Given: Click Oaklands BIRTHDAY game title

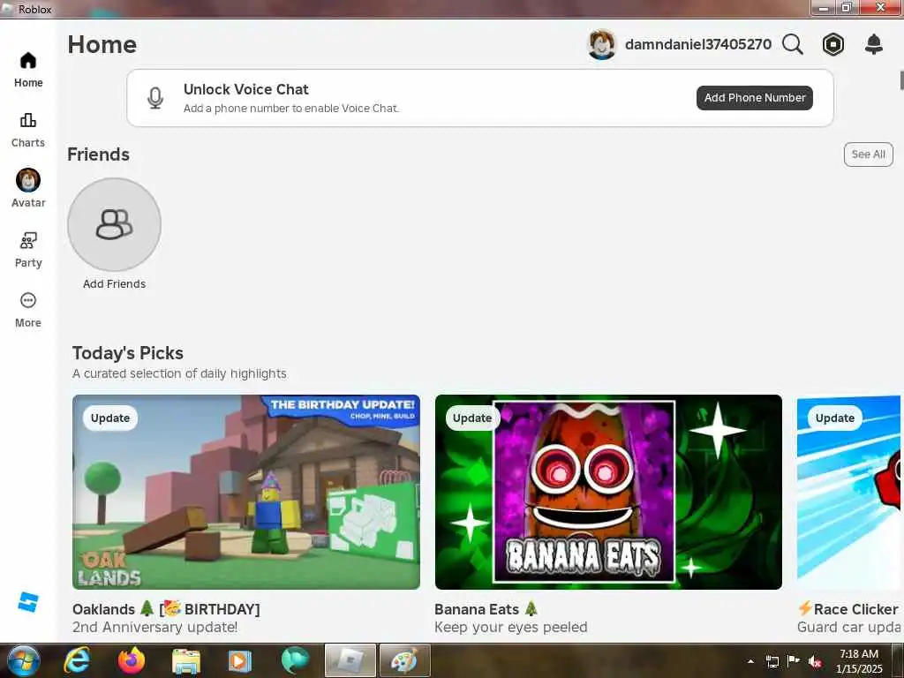Looking at the screenshot, I should tap(166, 609).
